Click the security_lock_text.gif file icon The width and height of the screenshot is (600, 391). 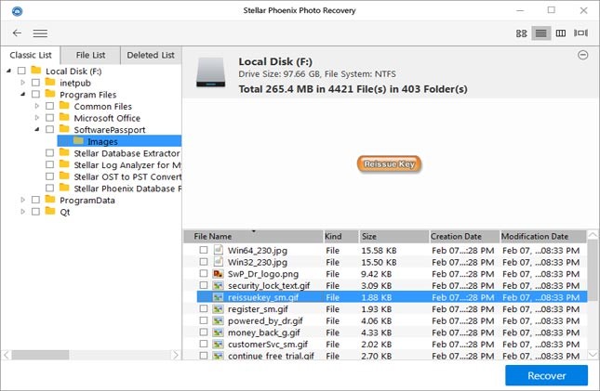click(218, 285)
